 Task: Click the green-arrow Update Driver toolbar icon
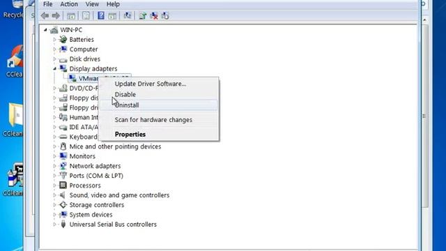(x=142, y=15)
